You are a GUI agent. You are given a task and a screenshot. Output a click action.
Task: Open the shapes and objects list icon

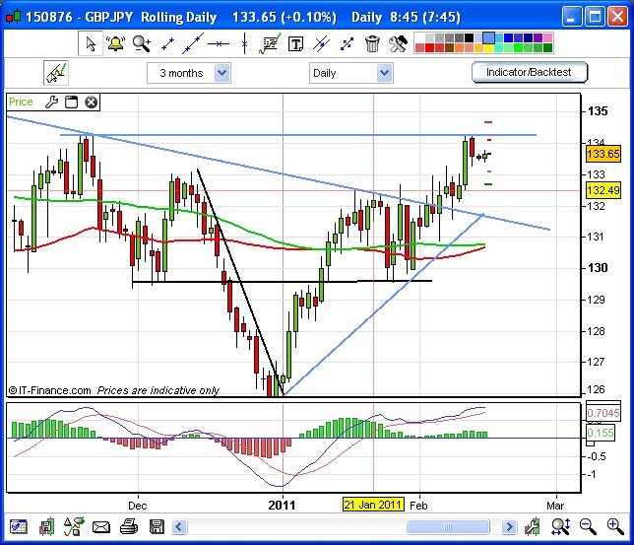pos(74,526)
